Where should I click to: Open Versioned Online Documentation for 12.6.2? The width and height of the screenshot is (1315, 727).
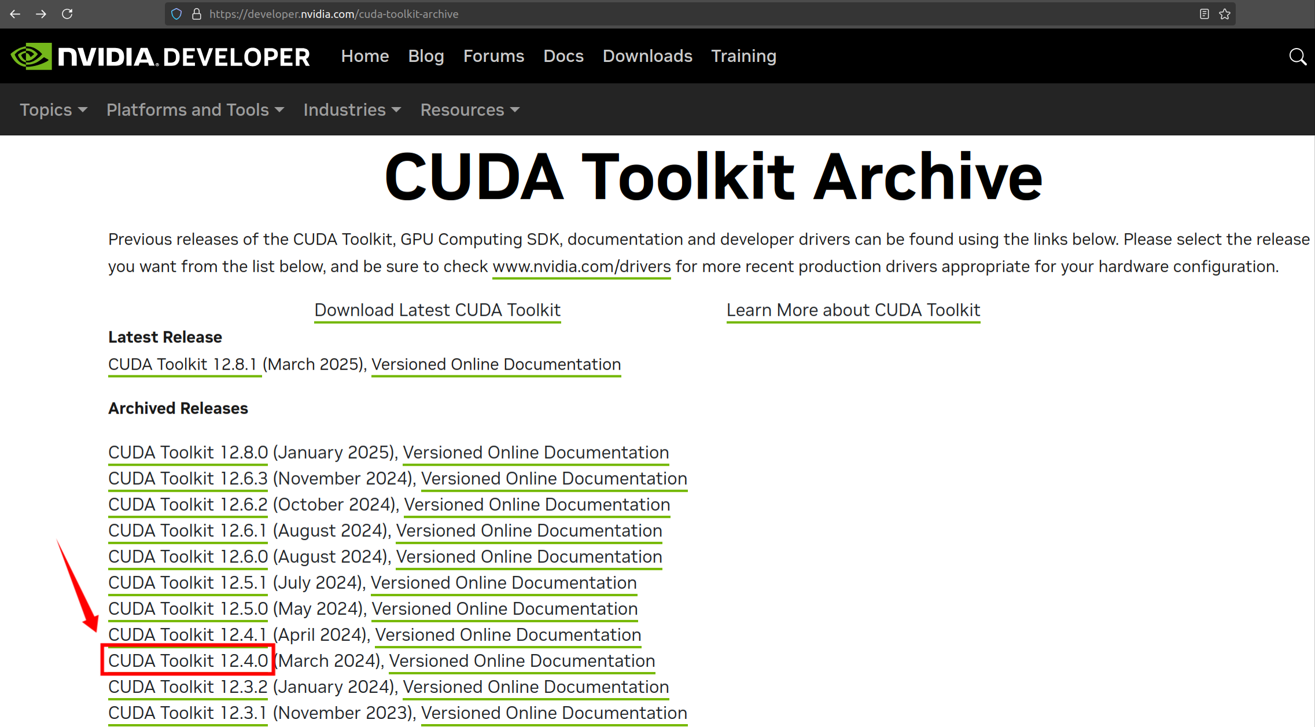(537, 504)
